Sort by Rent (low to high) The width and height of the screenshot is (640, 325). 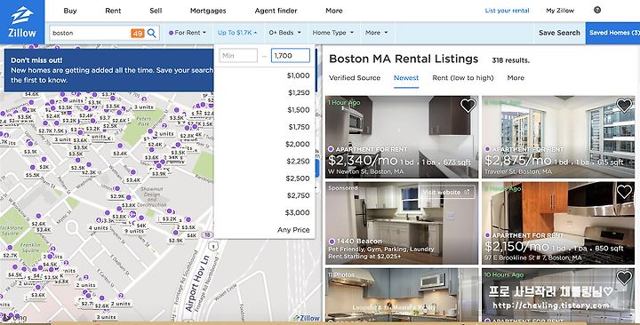point(463,77)
